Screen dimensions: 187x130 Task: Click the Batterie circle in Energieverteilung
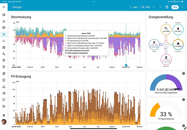coord(166,59)
